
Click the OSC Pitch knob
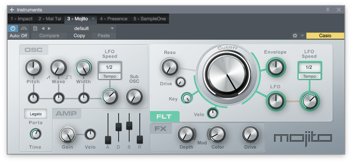[33, 68]
